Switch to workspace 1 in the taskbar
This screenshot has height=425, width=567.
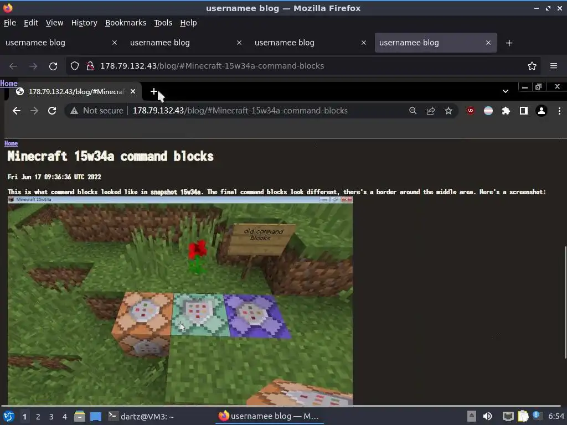pyautogui.click(x=24, y=417)
